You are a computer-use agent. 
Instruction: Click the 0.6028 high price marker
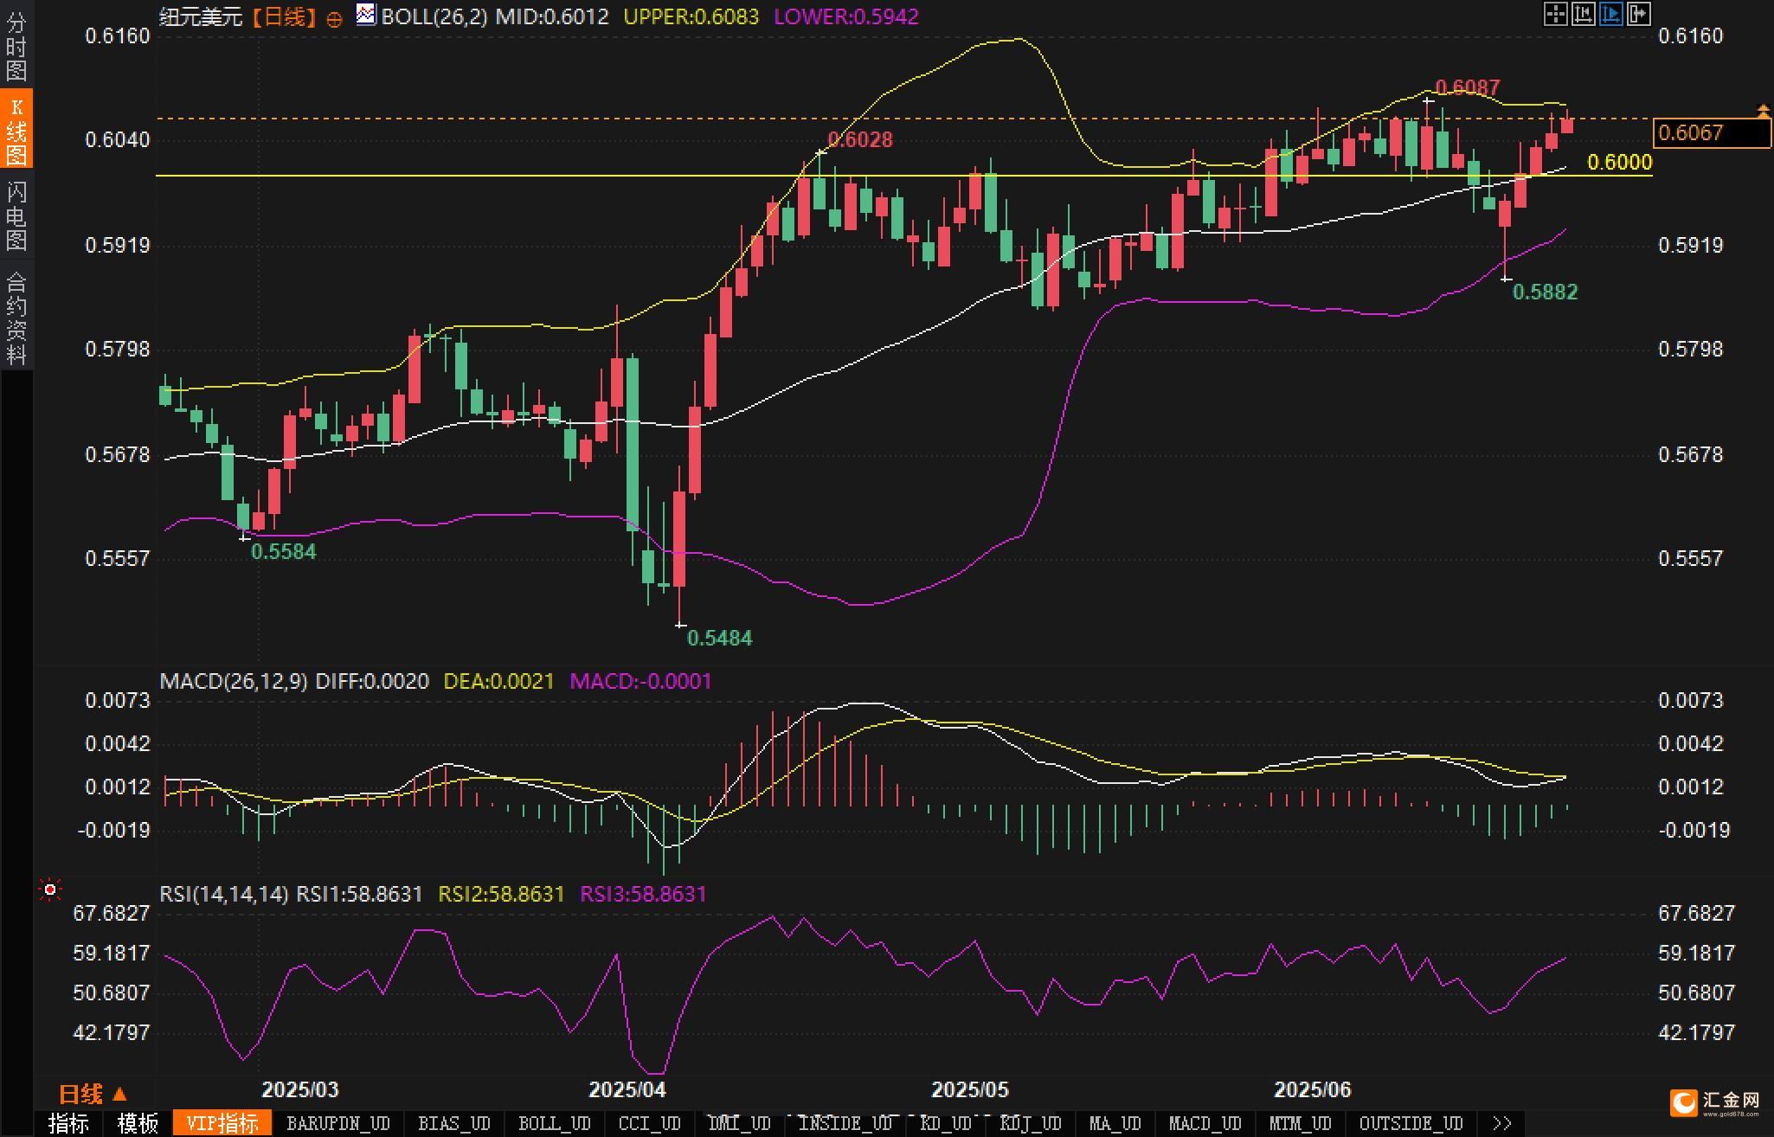[x=860, y=139]
